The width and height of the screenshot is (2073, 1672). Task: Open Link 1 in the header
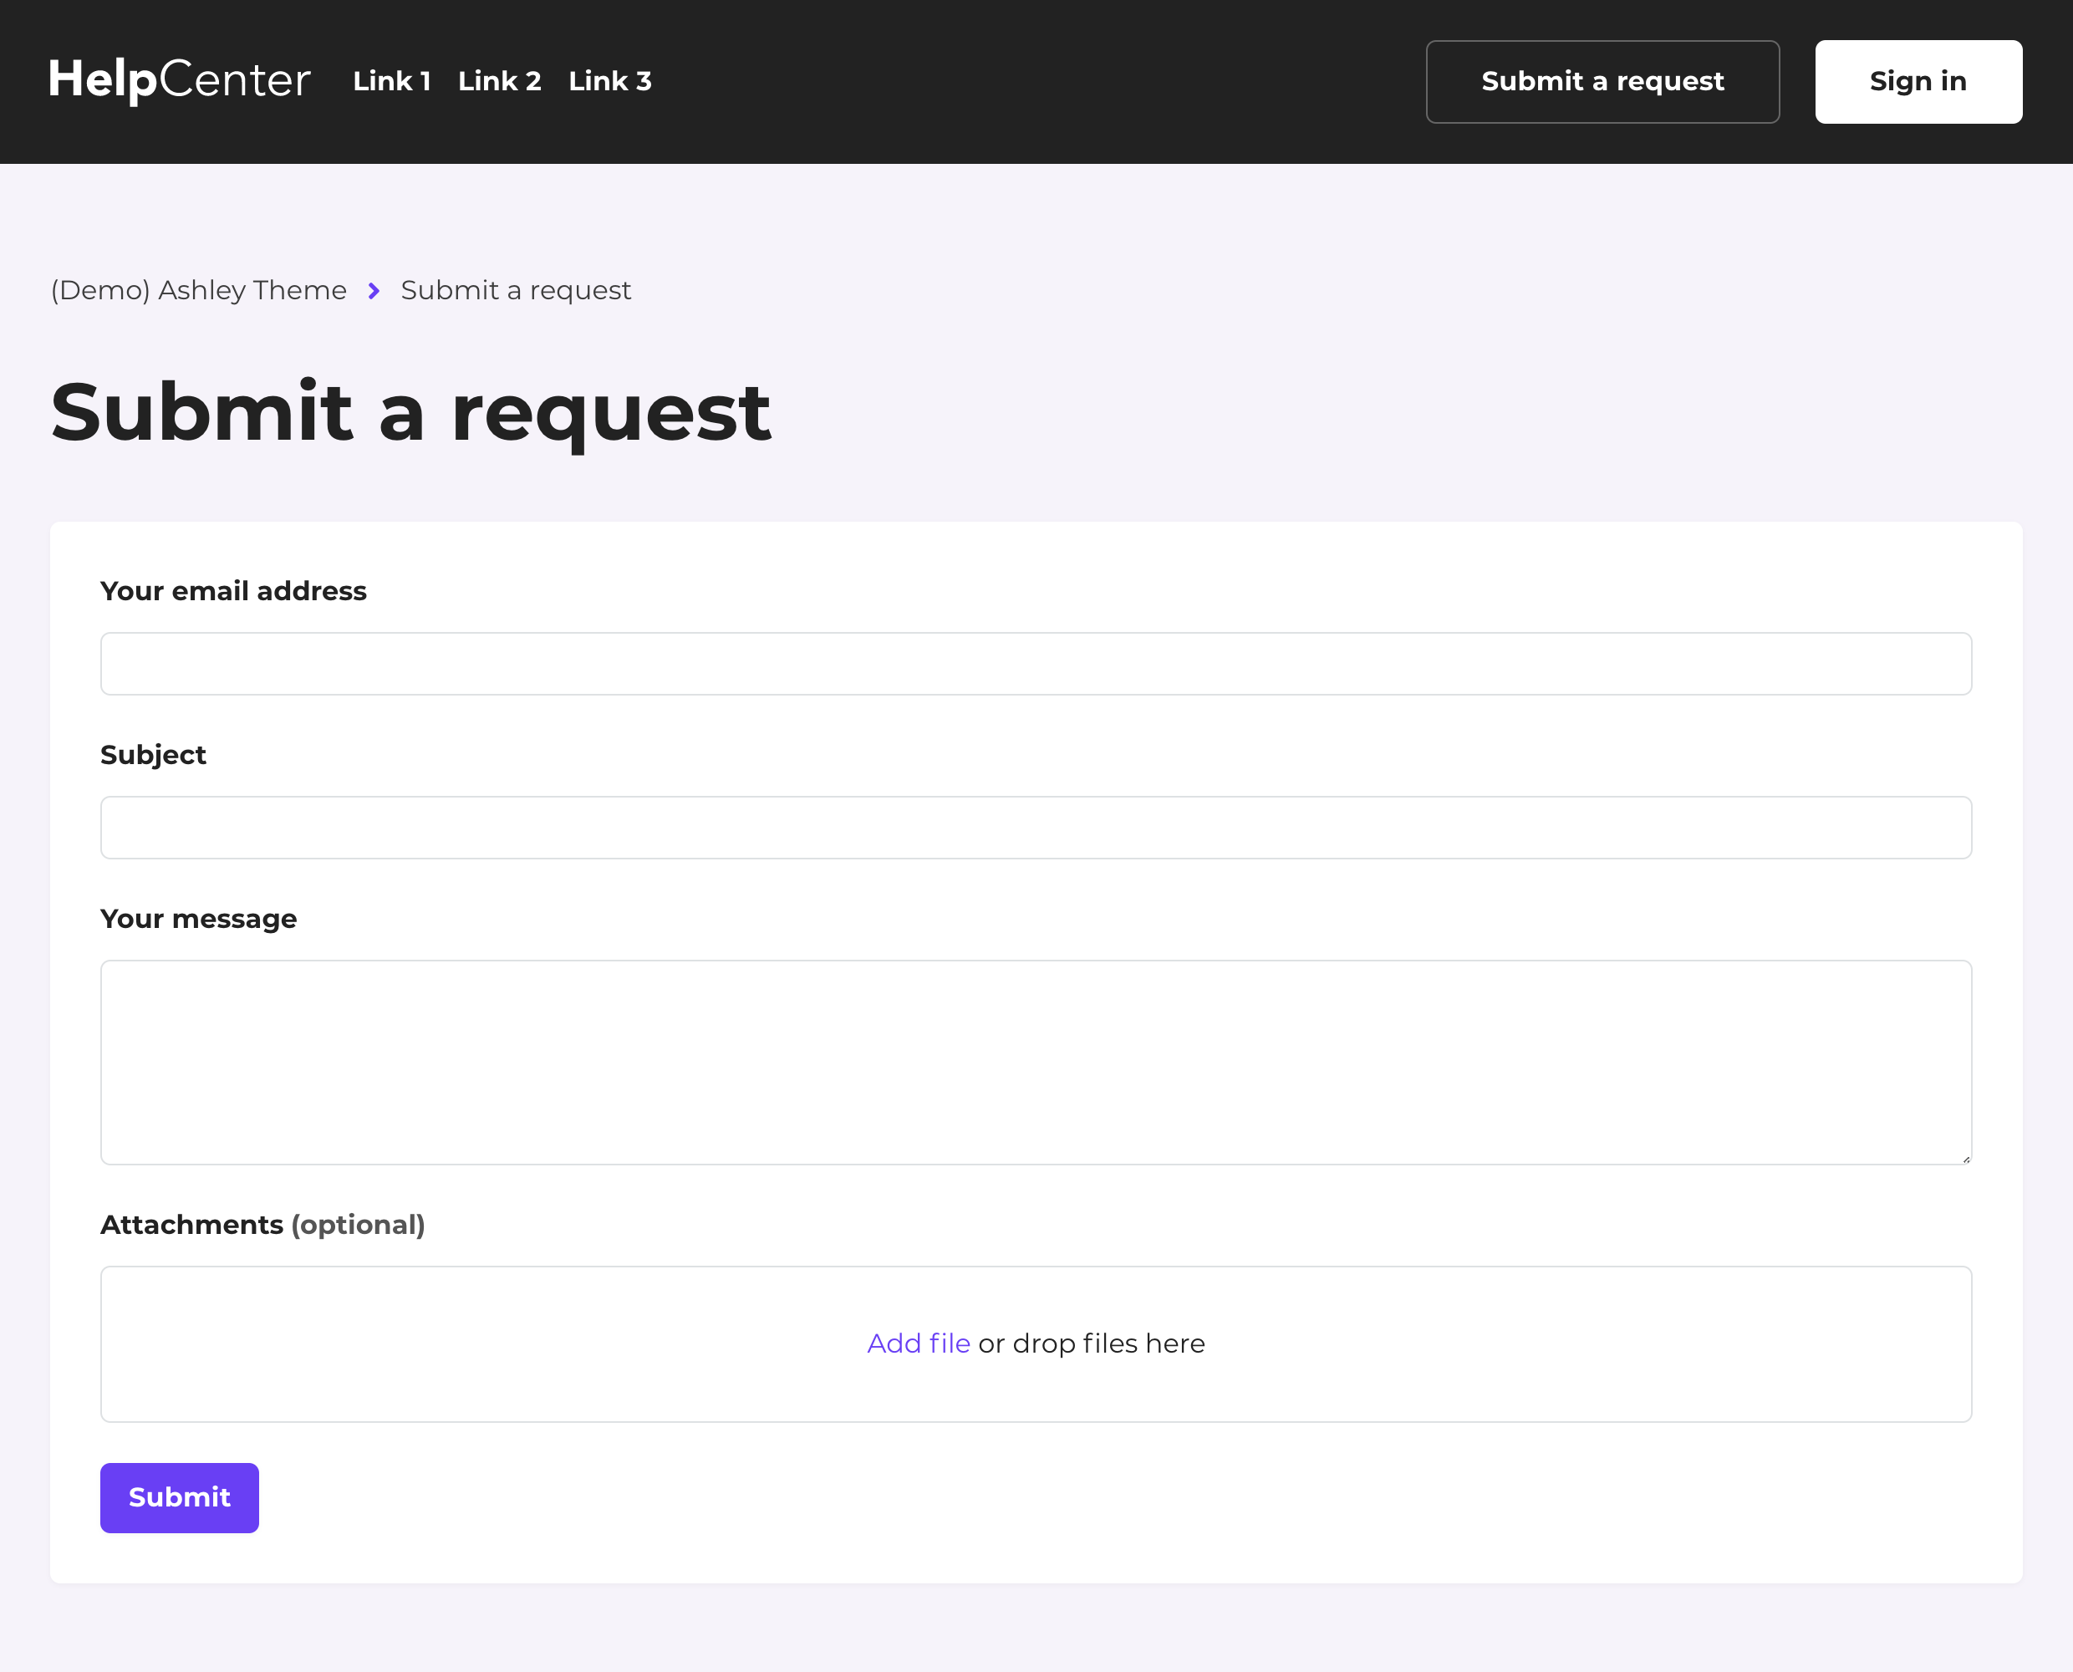(391, 81)
